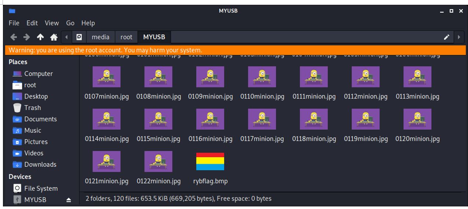This screenshot has height=209, width=468.
Task: Select the 0114minion.jpg thumbnail
Action: point(107,119)
